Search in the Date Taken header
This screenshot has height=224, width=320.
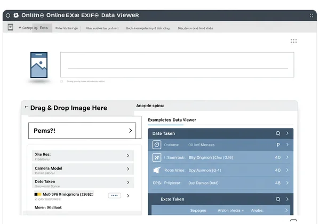(278, 133)
